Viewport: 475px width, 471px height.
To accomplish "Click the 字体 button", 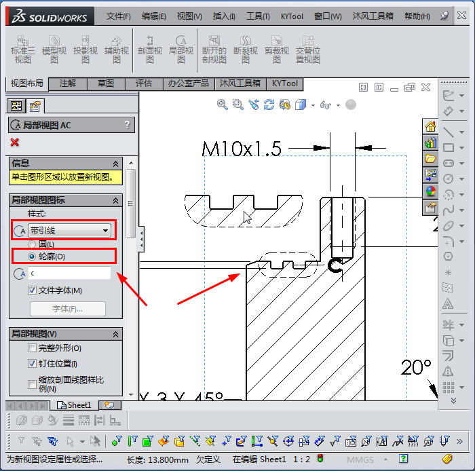I will 67,309.
